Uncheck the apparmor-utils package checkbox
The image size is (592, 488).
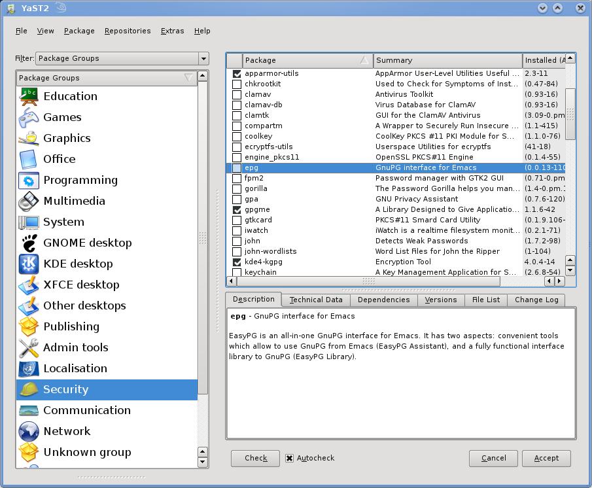[x=237, y=73]
